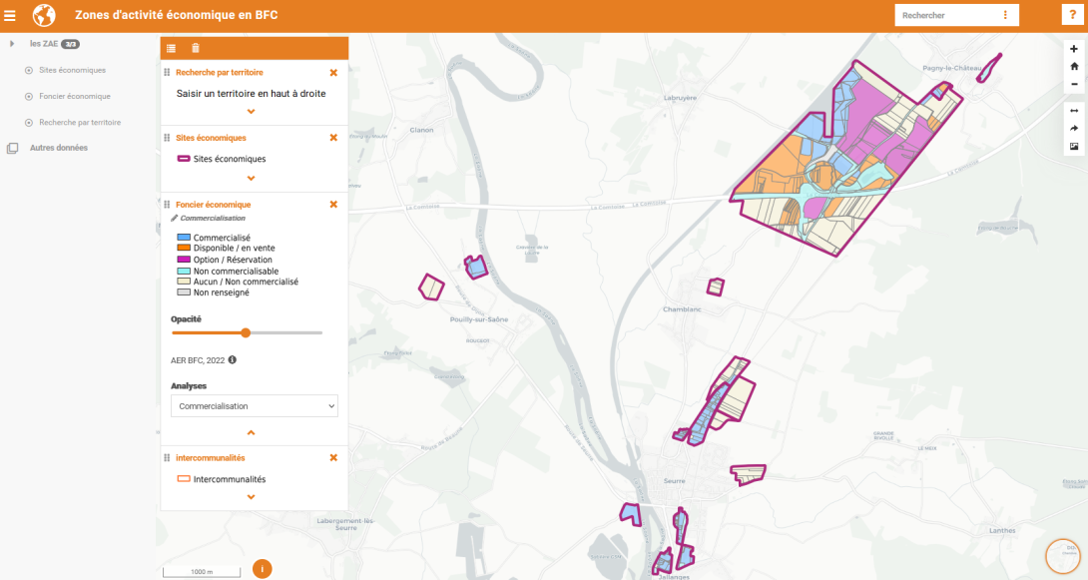Export the map as an image
The image size is (1088, 580).
[1074, 147]
